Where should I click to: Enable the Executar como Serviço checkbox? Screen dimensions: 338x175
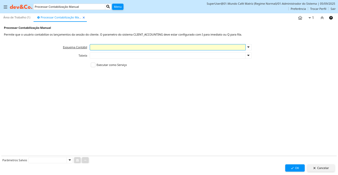pos(93,65)
